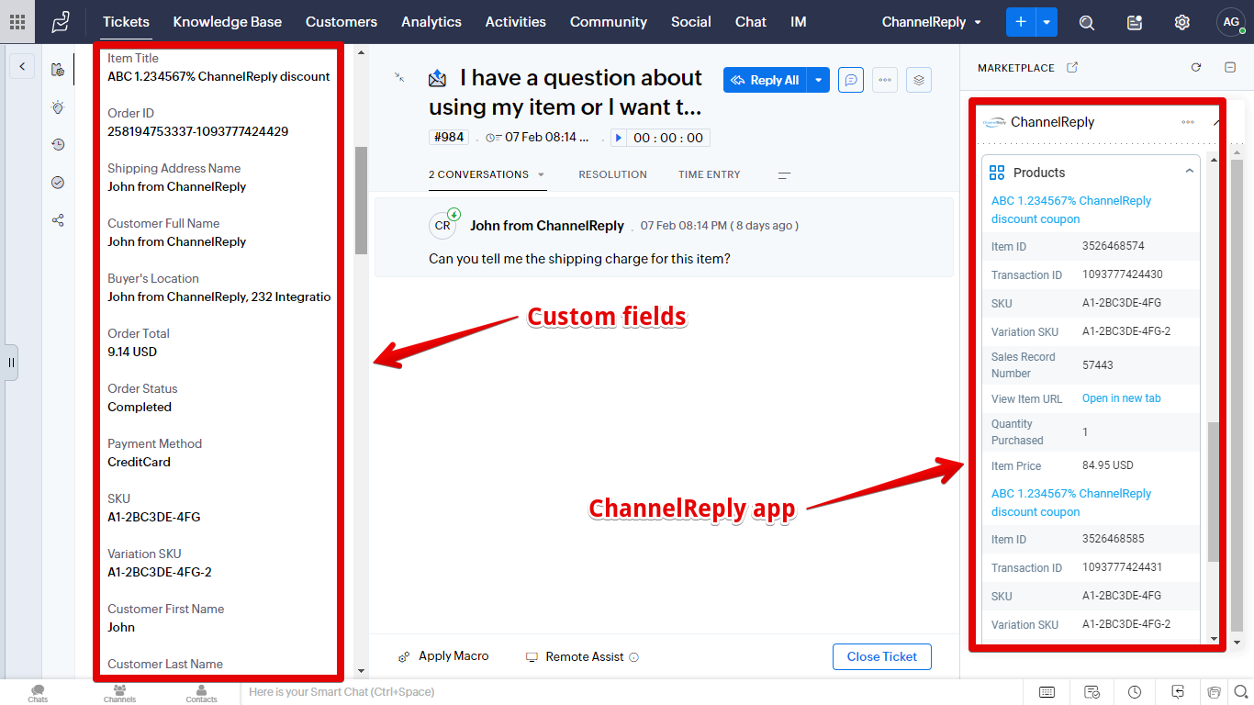Image resolution: width=1254 pixels, height=705 pixels.
Task: Open the global search magnifier icon
Action: coord(1087,22)
